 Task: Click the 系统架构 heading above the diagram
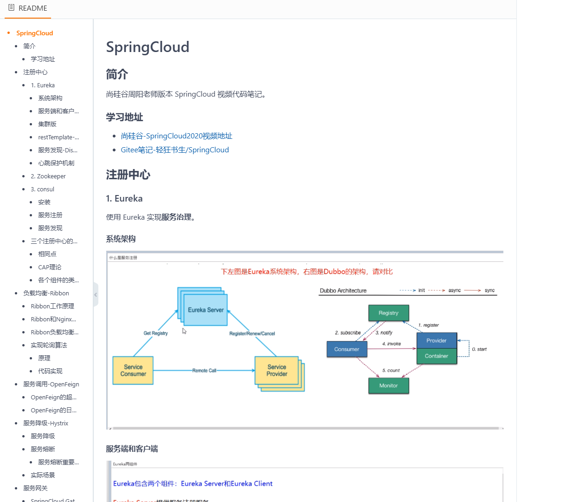[x=121, y=239]
